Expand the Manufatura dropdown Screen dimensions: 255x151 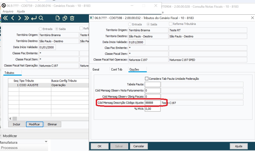coord(46,141)
